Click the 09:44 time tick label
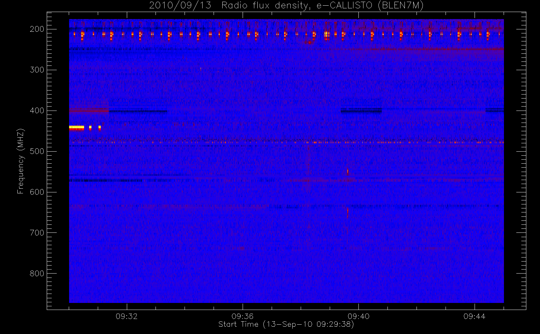 (x=474, y=316)
